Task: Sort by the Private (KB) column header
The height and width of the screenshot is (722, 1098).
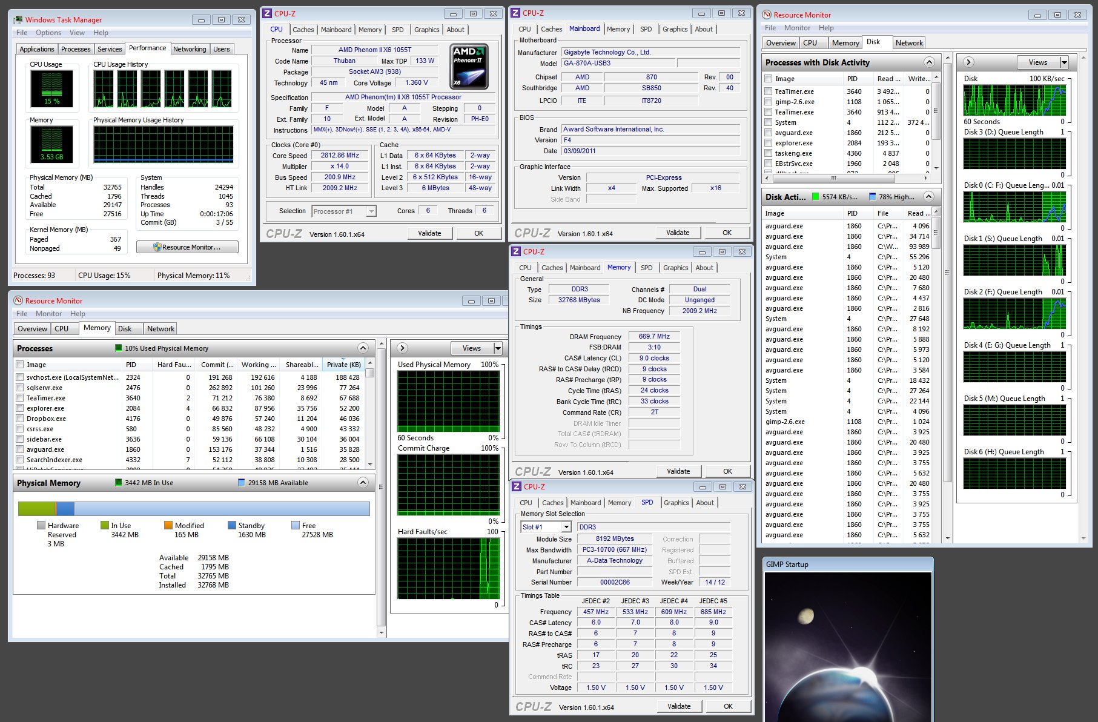Action: 343,364
